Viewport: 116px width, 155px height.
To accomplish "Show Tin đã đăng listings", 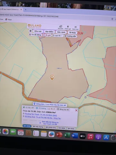I will (35, 35).
